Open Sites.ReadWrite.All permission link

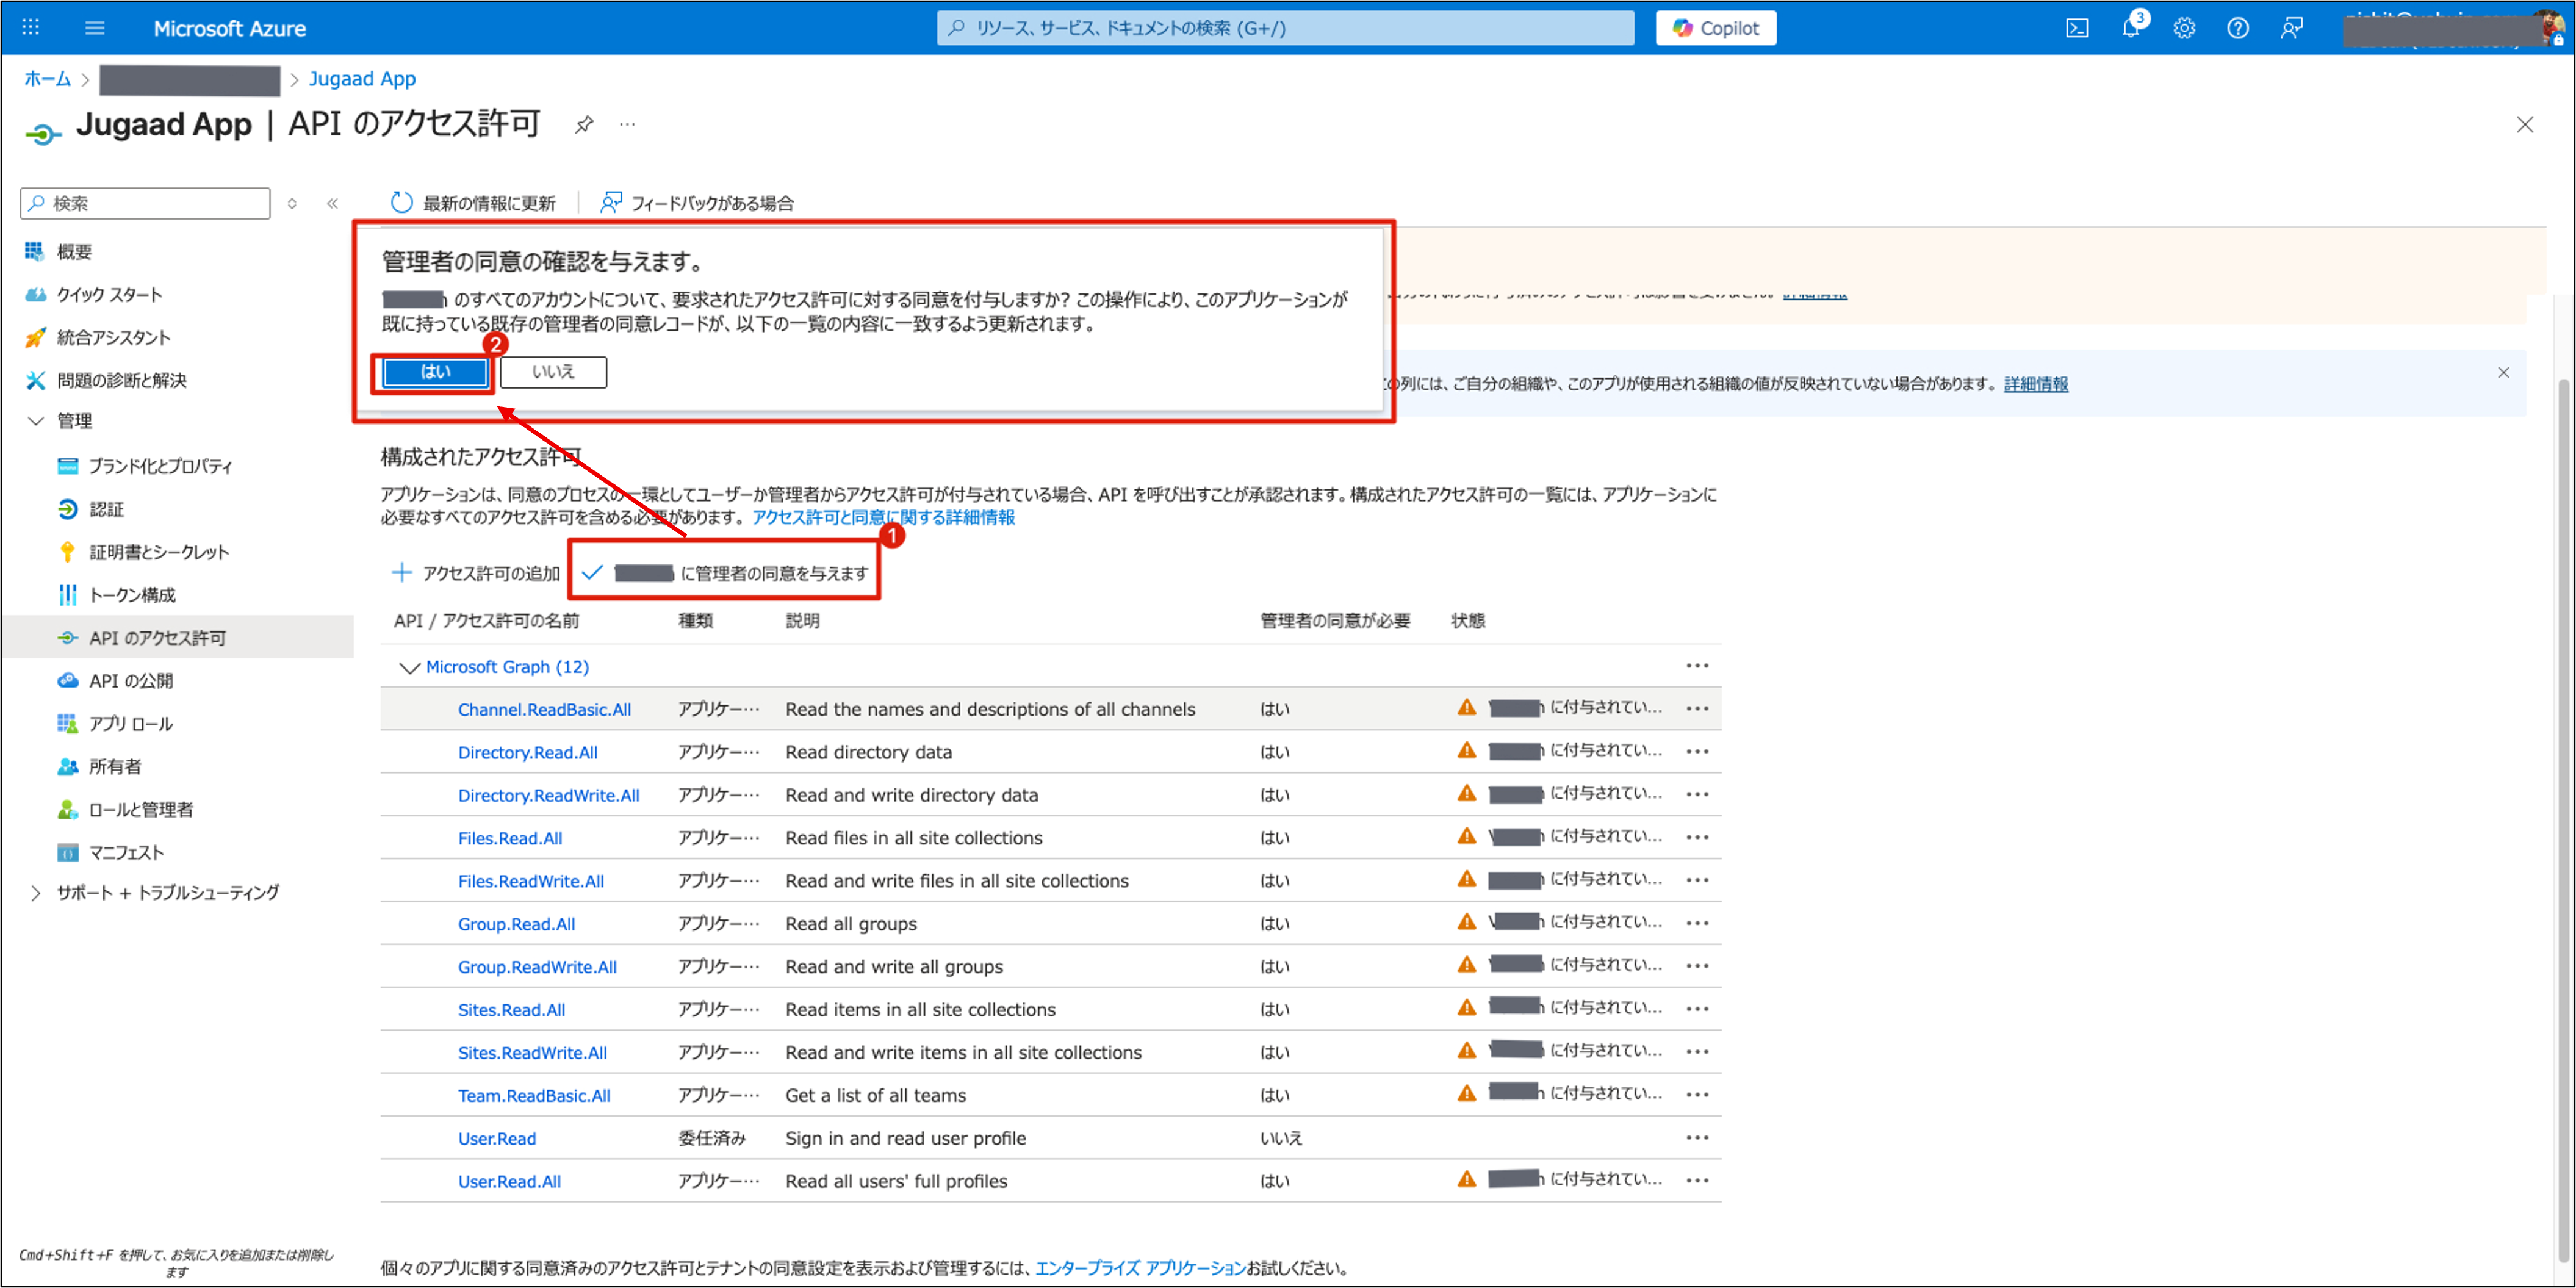coord(532,1053)
